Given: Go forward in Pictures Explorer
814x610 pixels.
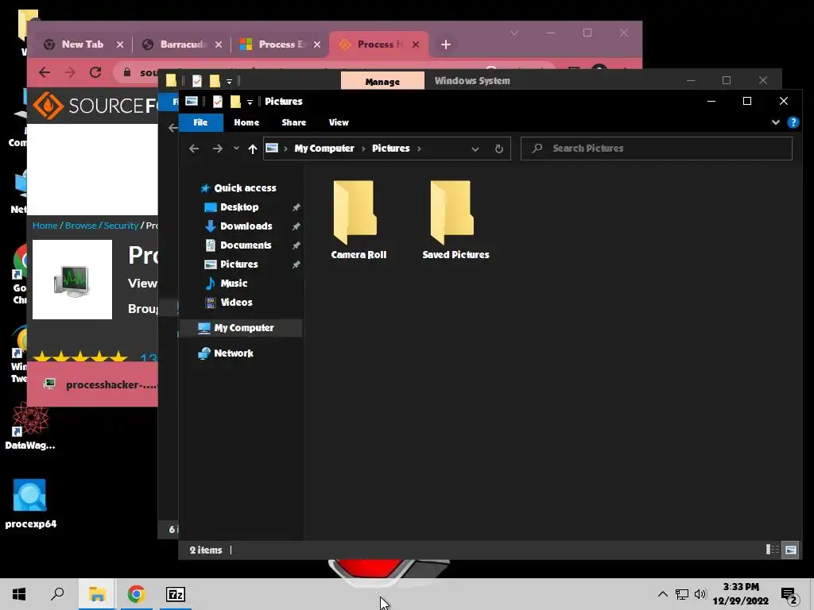Looking at the screenshot, I should [x=218, y=149].
